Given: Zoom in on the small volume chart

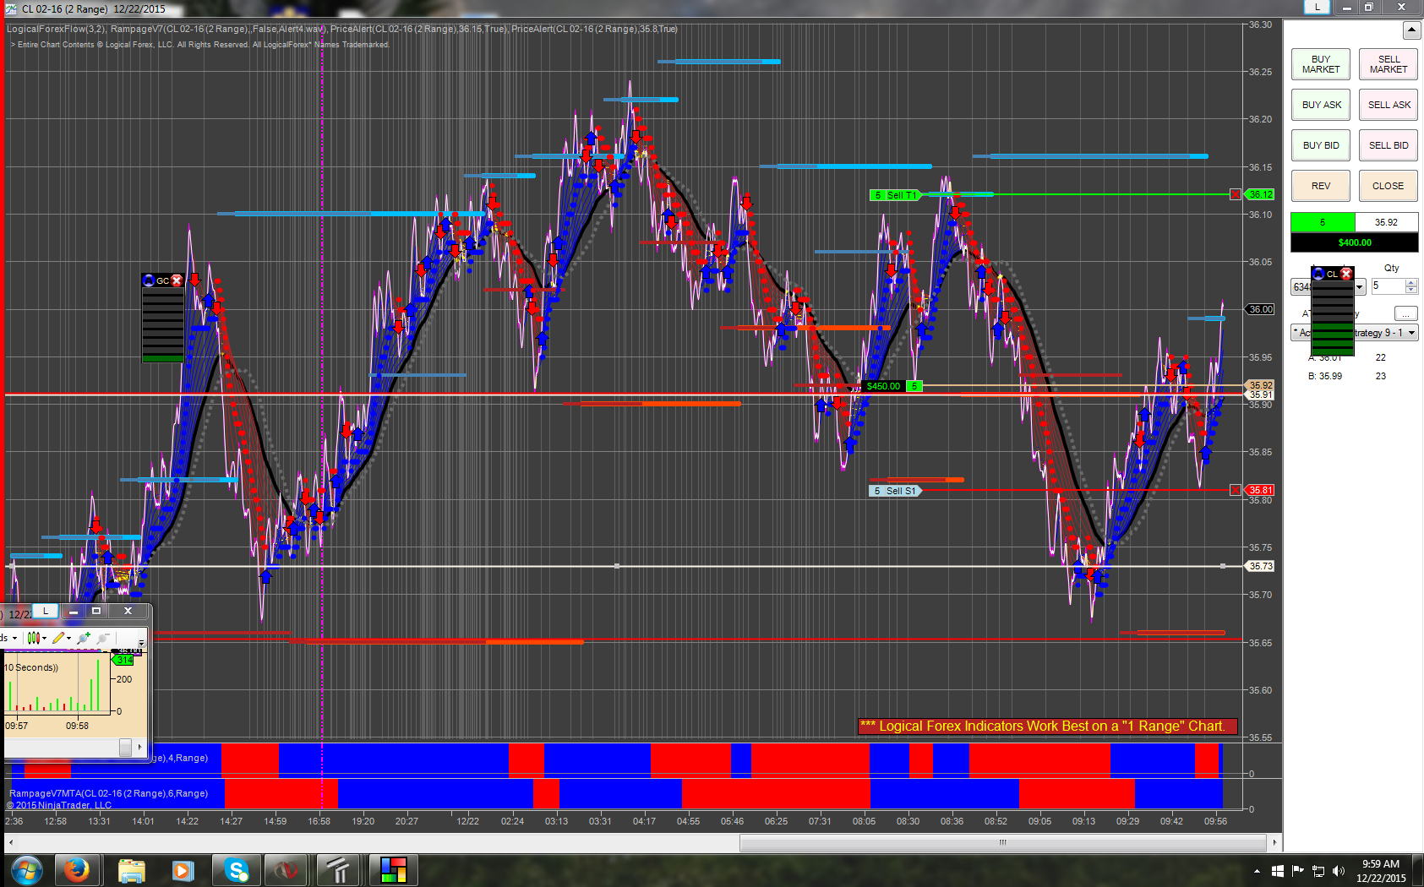Looking at the screenshot, I should coord(84,638).
